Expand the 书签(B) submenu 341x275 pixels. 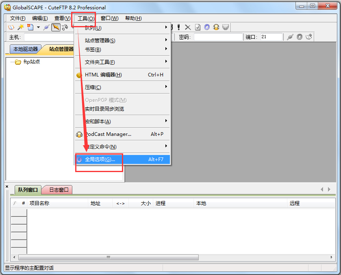tap(122, 50)
